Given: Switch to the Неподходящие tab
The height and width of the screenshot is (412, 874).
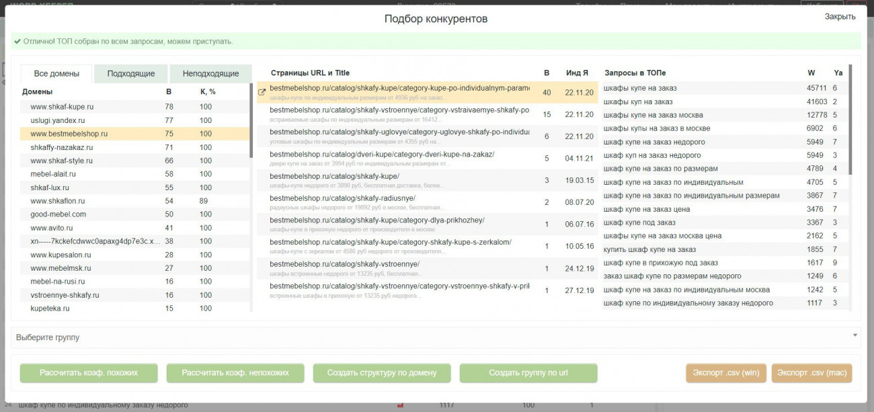Looking at the screenshot, I should (210, 74).
